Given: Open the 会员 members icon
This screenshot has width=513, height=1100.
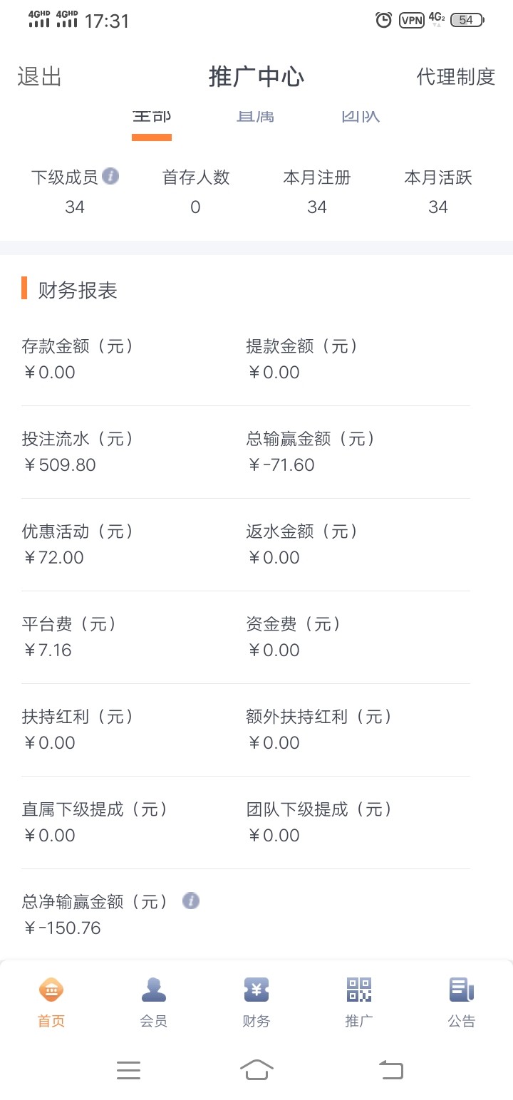Looking at the screenshot, I should (154, 990).
